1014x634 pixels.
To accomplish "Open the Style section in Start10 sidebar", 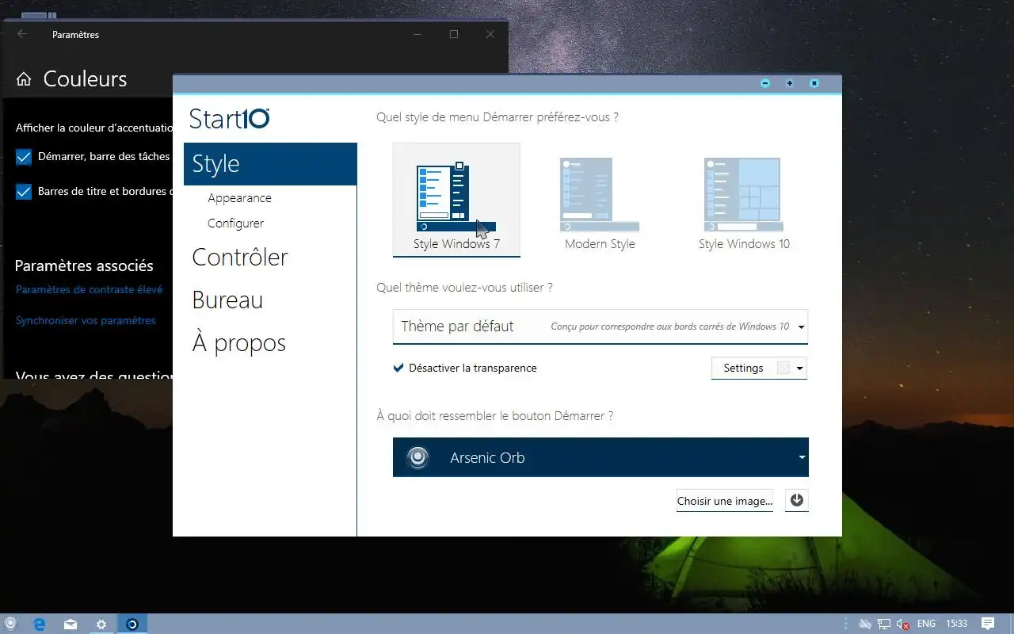I will (x=270, y=164).
